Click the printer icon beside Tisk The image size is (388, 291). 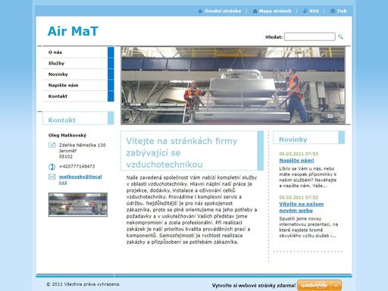[333, 11]
